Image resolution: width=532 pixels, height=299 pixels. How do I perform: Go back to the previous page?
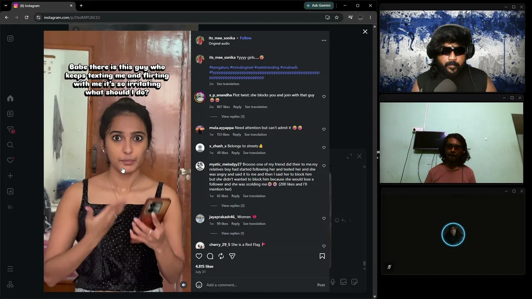click(x=7, y=17)
